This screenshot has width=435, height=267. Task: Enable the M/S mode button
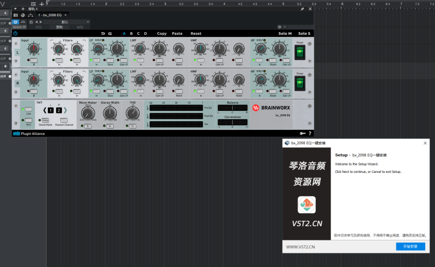(28, 119)
